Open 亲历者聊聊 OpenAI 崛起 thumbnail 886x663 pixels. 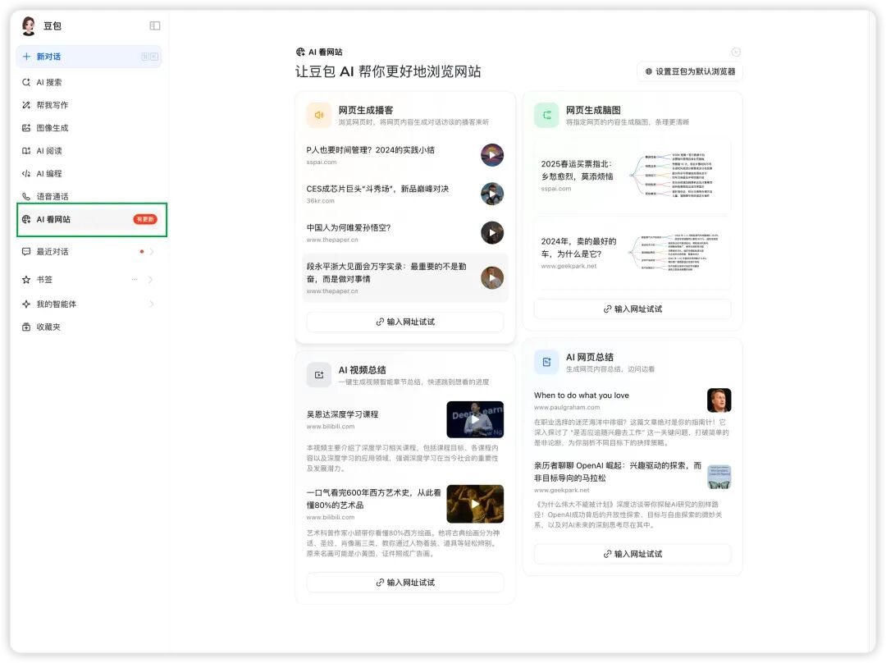[719, 477]
